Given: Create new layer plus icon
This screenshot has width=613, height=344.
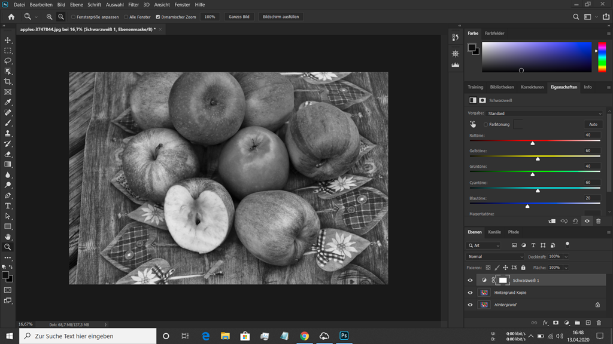Looking at the screenshot, I should (588, 322).
